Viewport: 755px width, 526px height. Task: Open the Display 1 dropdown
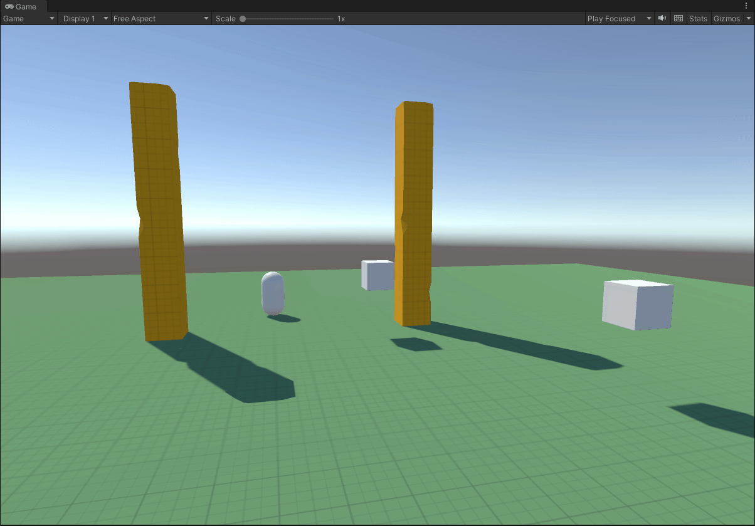click(x=83, y=18)
